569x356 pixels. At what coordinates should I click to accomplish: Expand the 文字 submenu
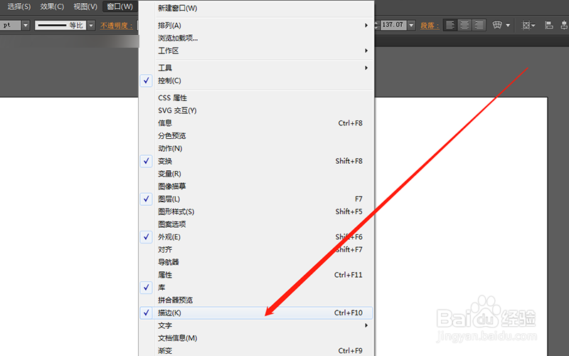click(256, 325)
